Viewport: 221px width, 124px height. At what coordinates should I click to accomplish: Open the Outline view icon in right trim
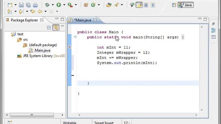[x=213, y=30]
